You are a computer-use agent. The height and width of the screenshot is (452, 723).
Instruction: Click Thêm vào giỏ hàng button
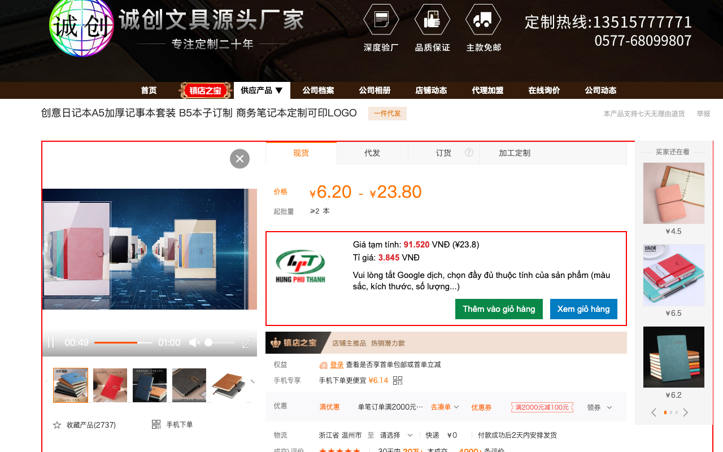pyautogui.click(x=499, y=309)
